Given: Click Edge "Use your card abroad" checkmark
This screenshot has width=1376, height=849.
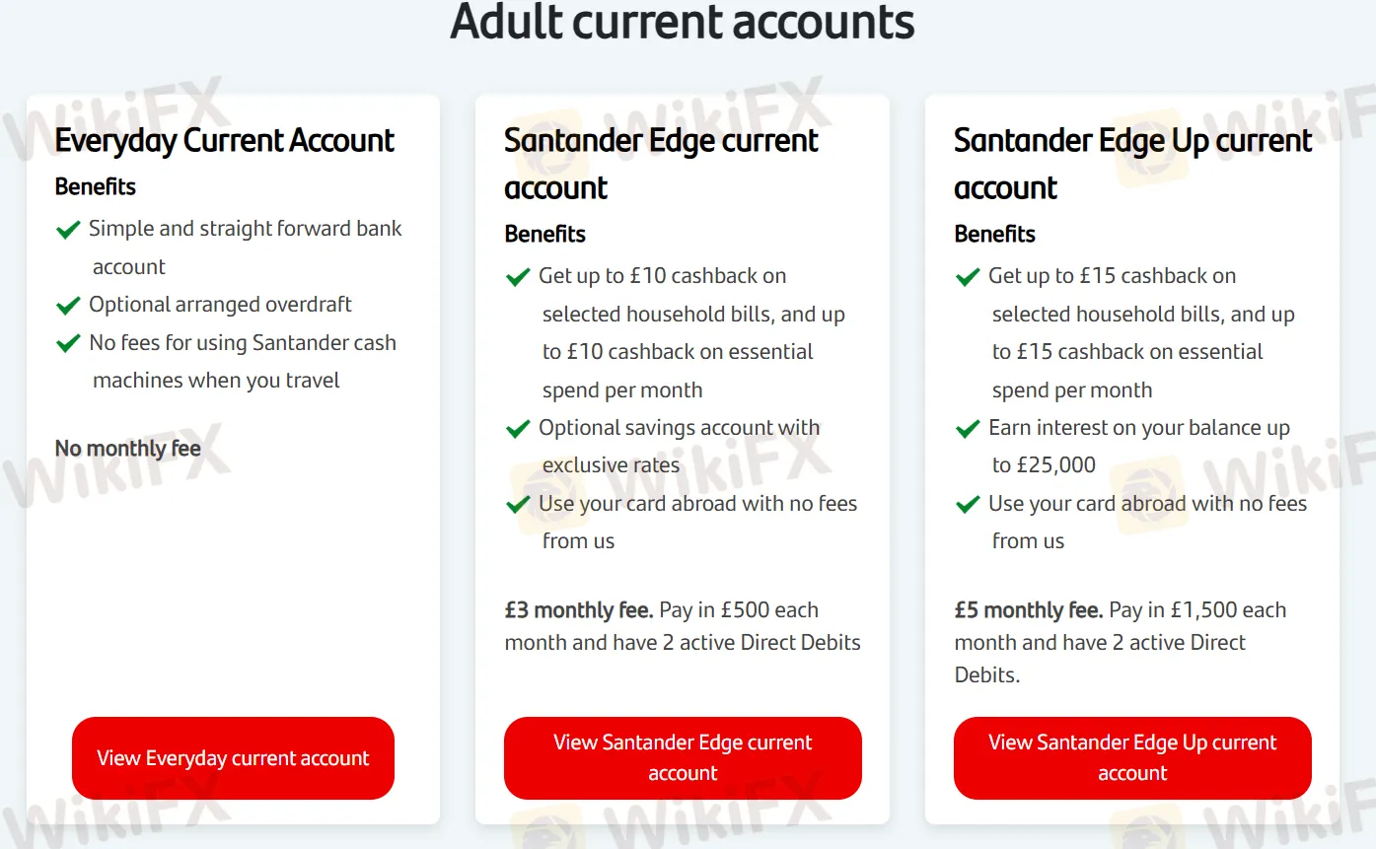Looking at the screenshot, I should click(518, 505).
